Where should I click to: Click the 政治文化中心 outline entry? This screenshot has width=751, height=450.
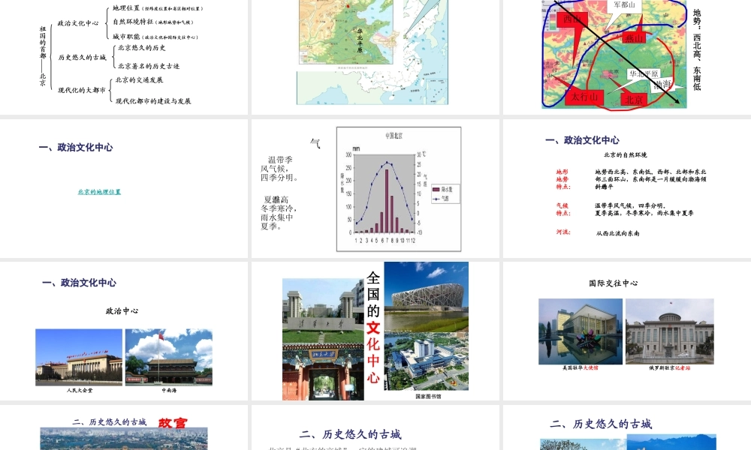(78, 23)
